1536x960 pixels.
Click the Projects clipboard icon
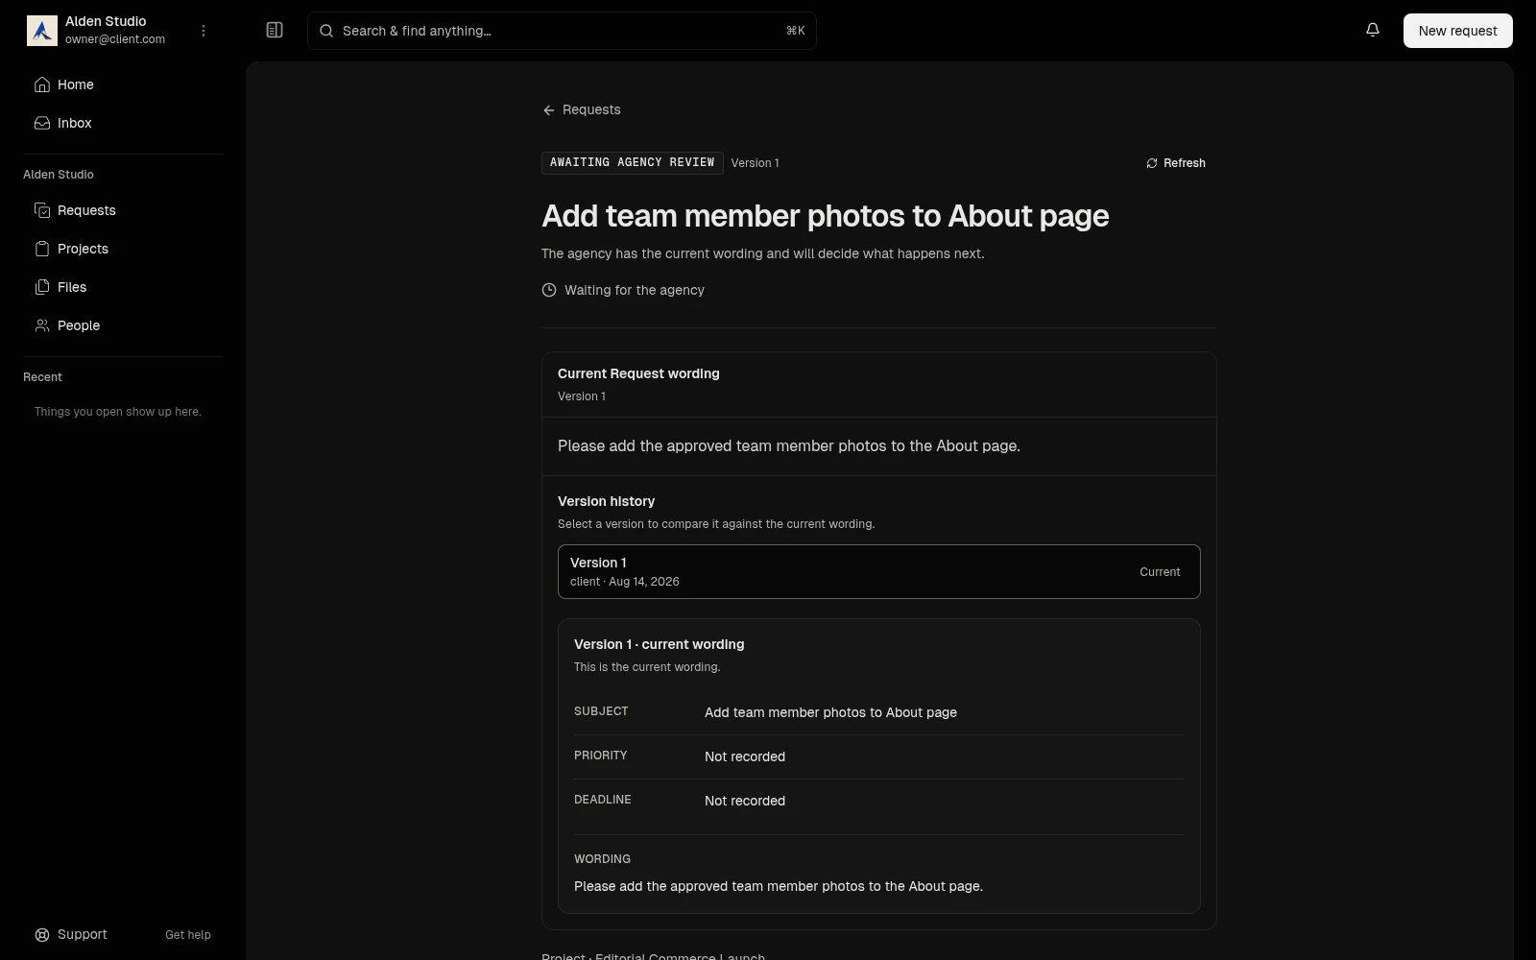coord(42,249)
